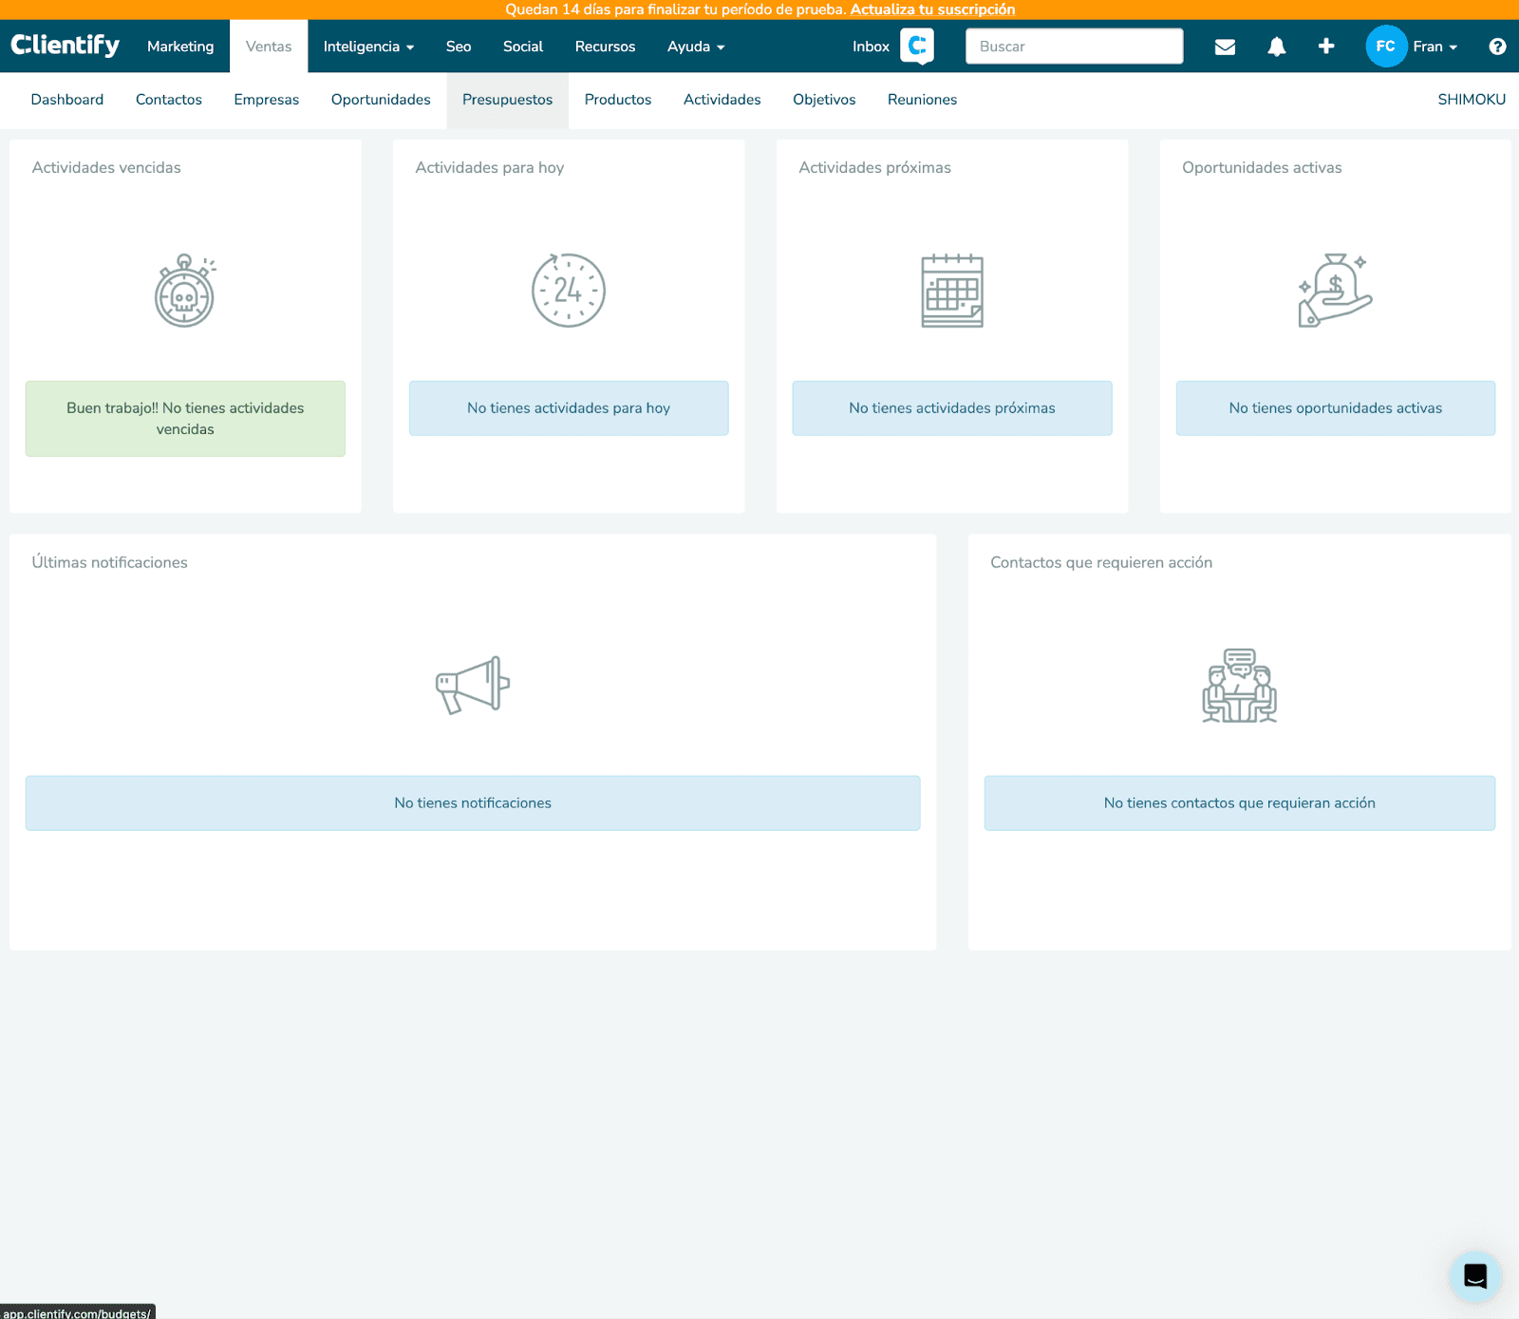Expand the Ayuda dropdown menu

click(696, 47)
